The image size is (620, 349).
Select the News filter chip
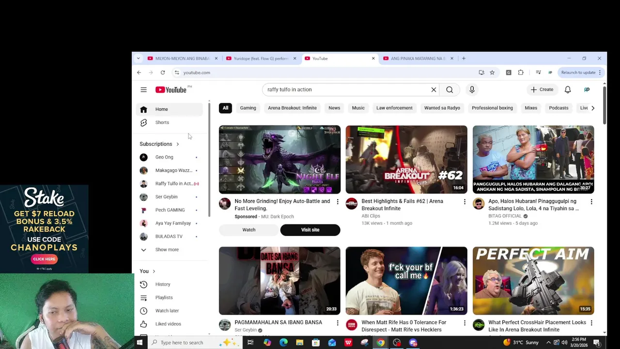[x=334, y=108]
